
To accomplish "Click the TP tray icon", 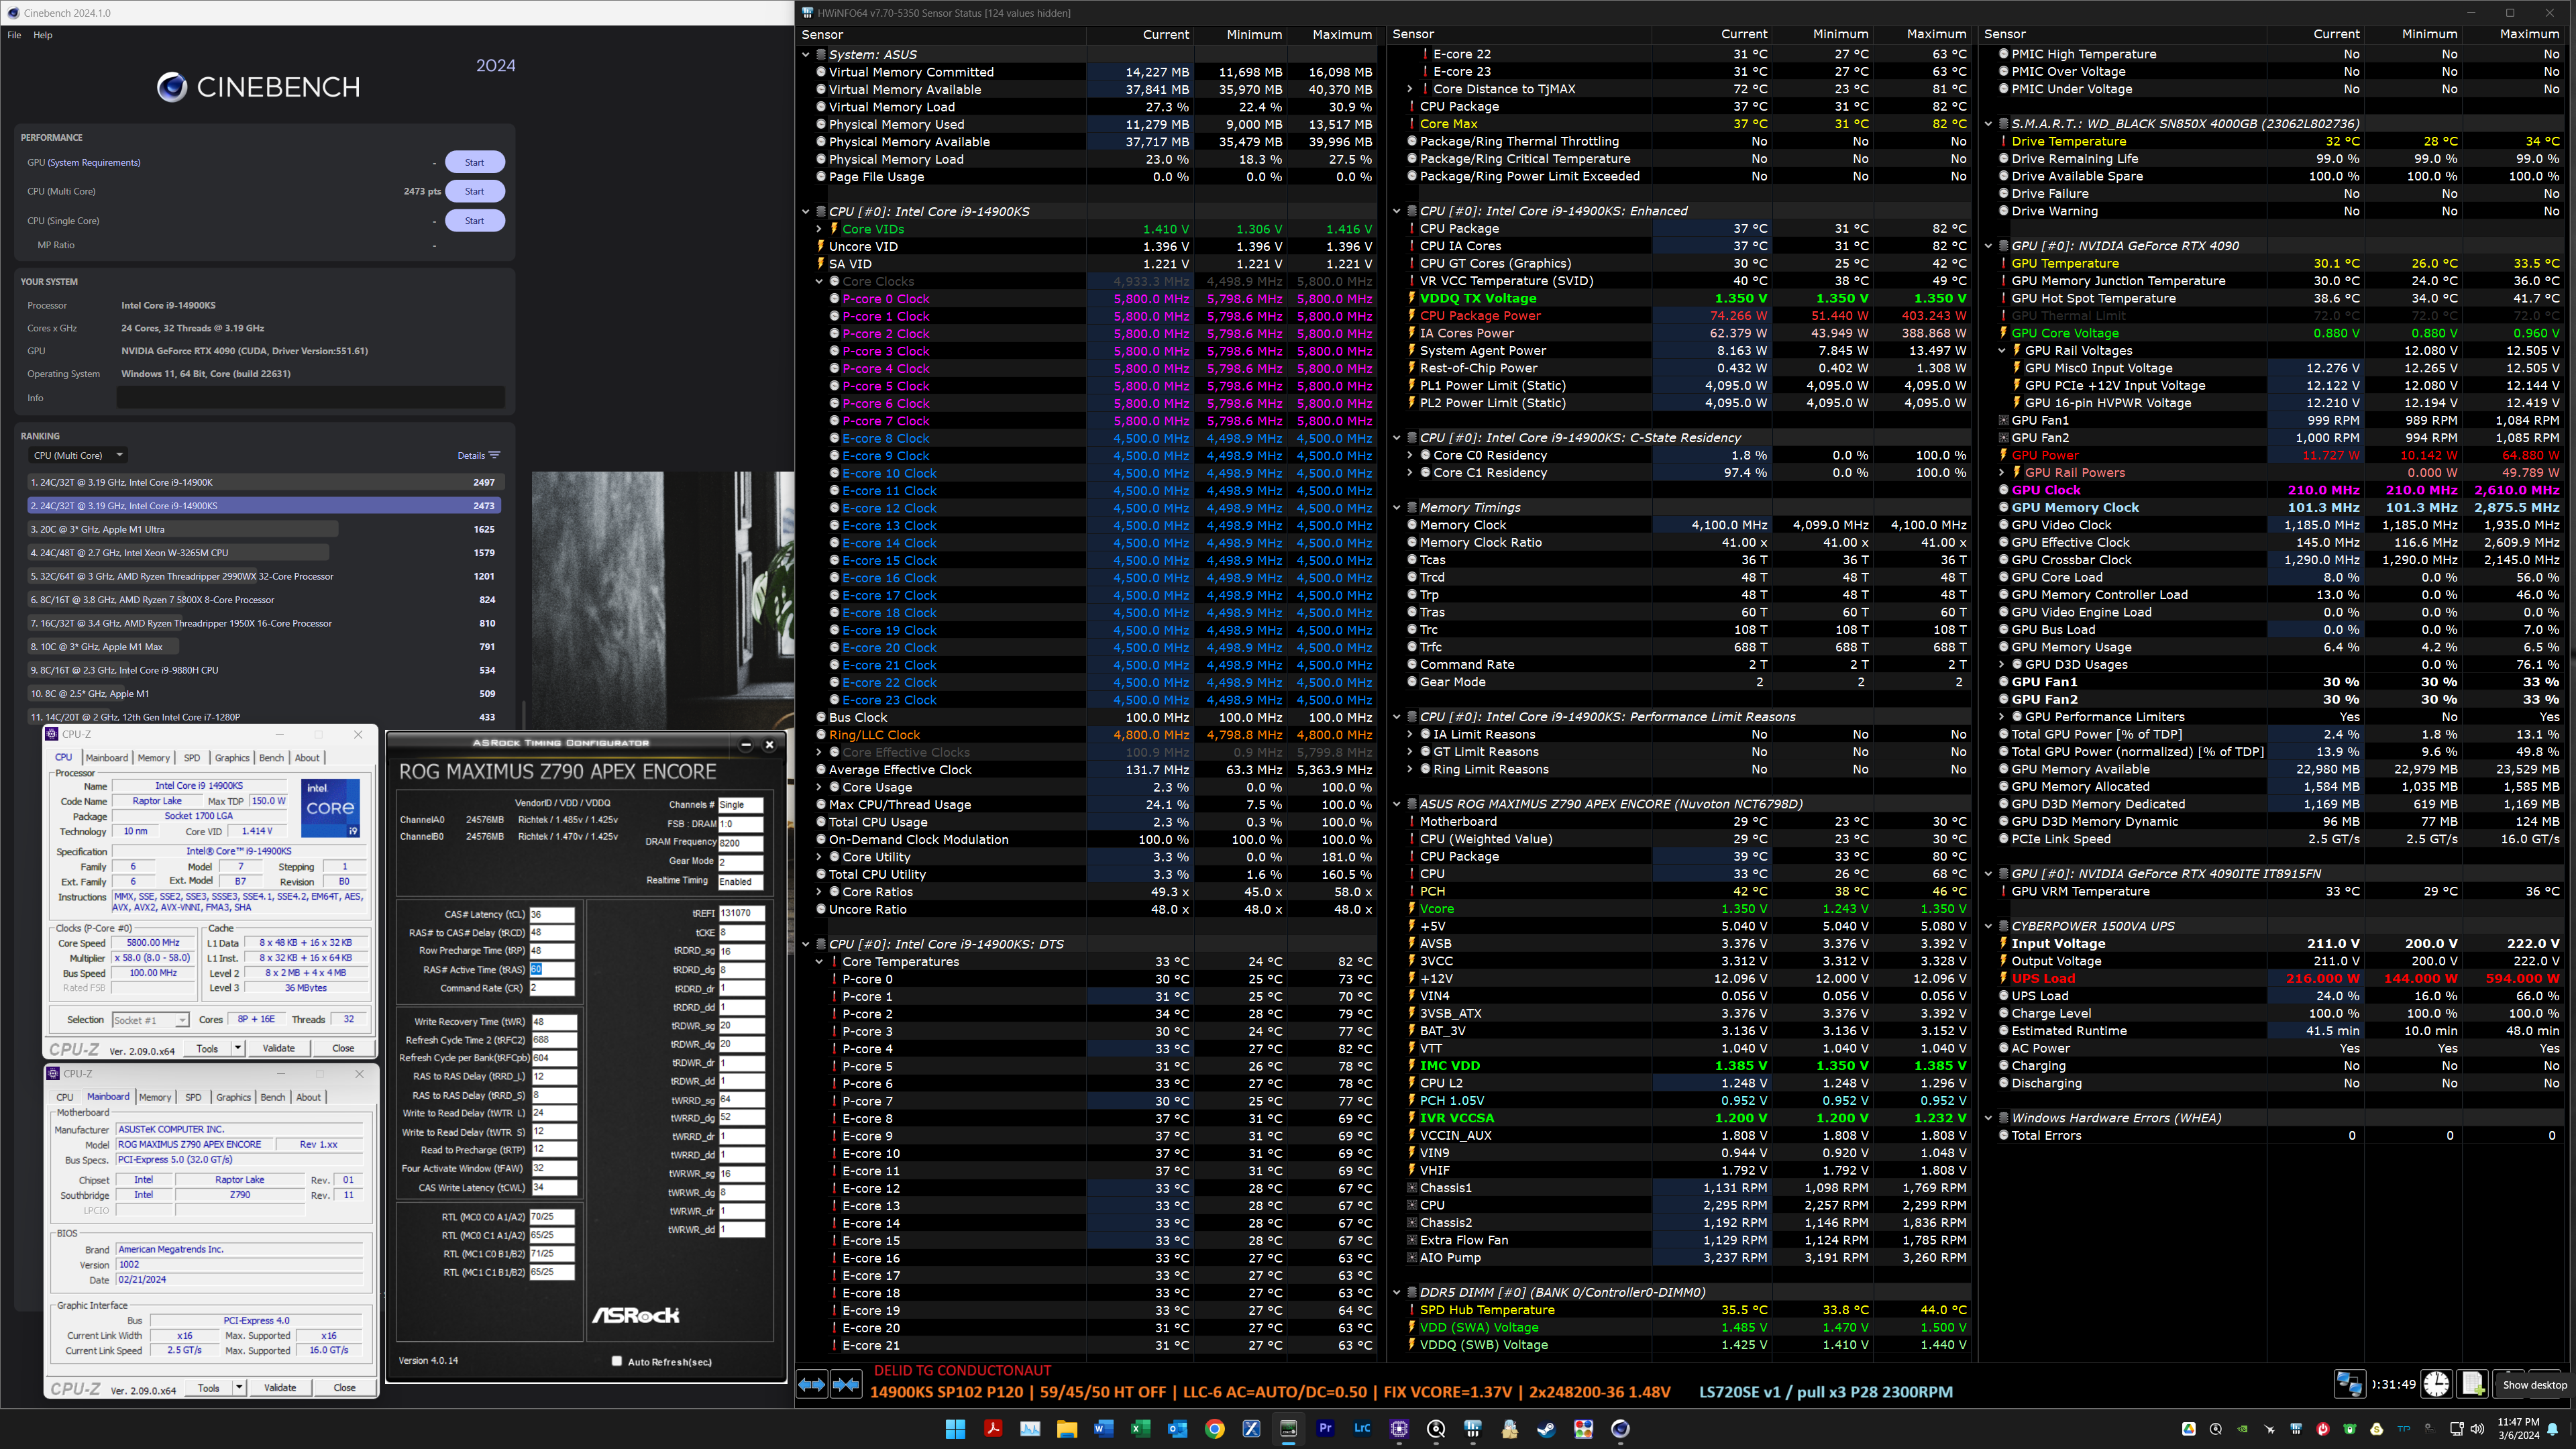I will [x=2404, y=1429].
